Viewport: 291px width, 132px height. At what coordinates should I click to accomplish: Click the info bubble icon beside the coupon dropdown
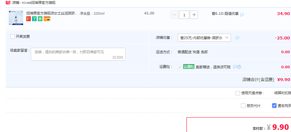[x=237, y=37]
